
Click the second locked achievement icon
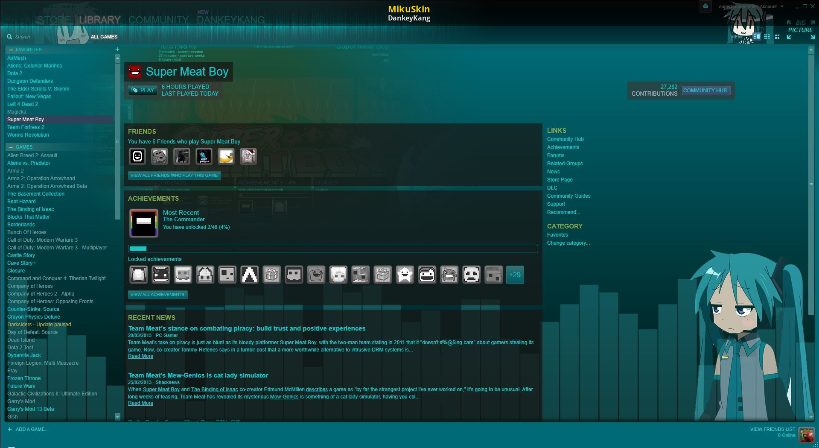[160, 275]
